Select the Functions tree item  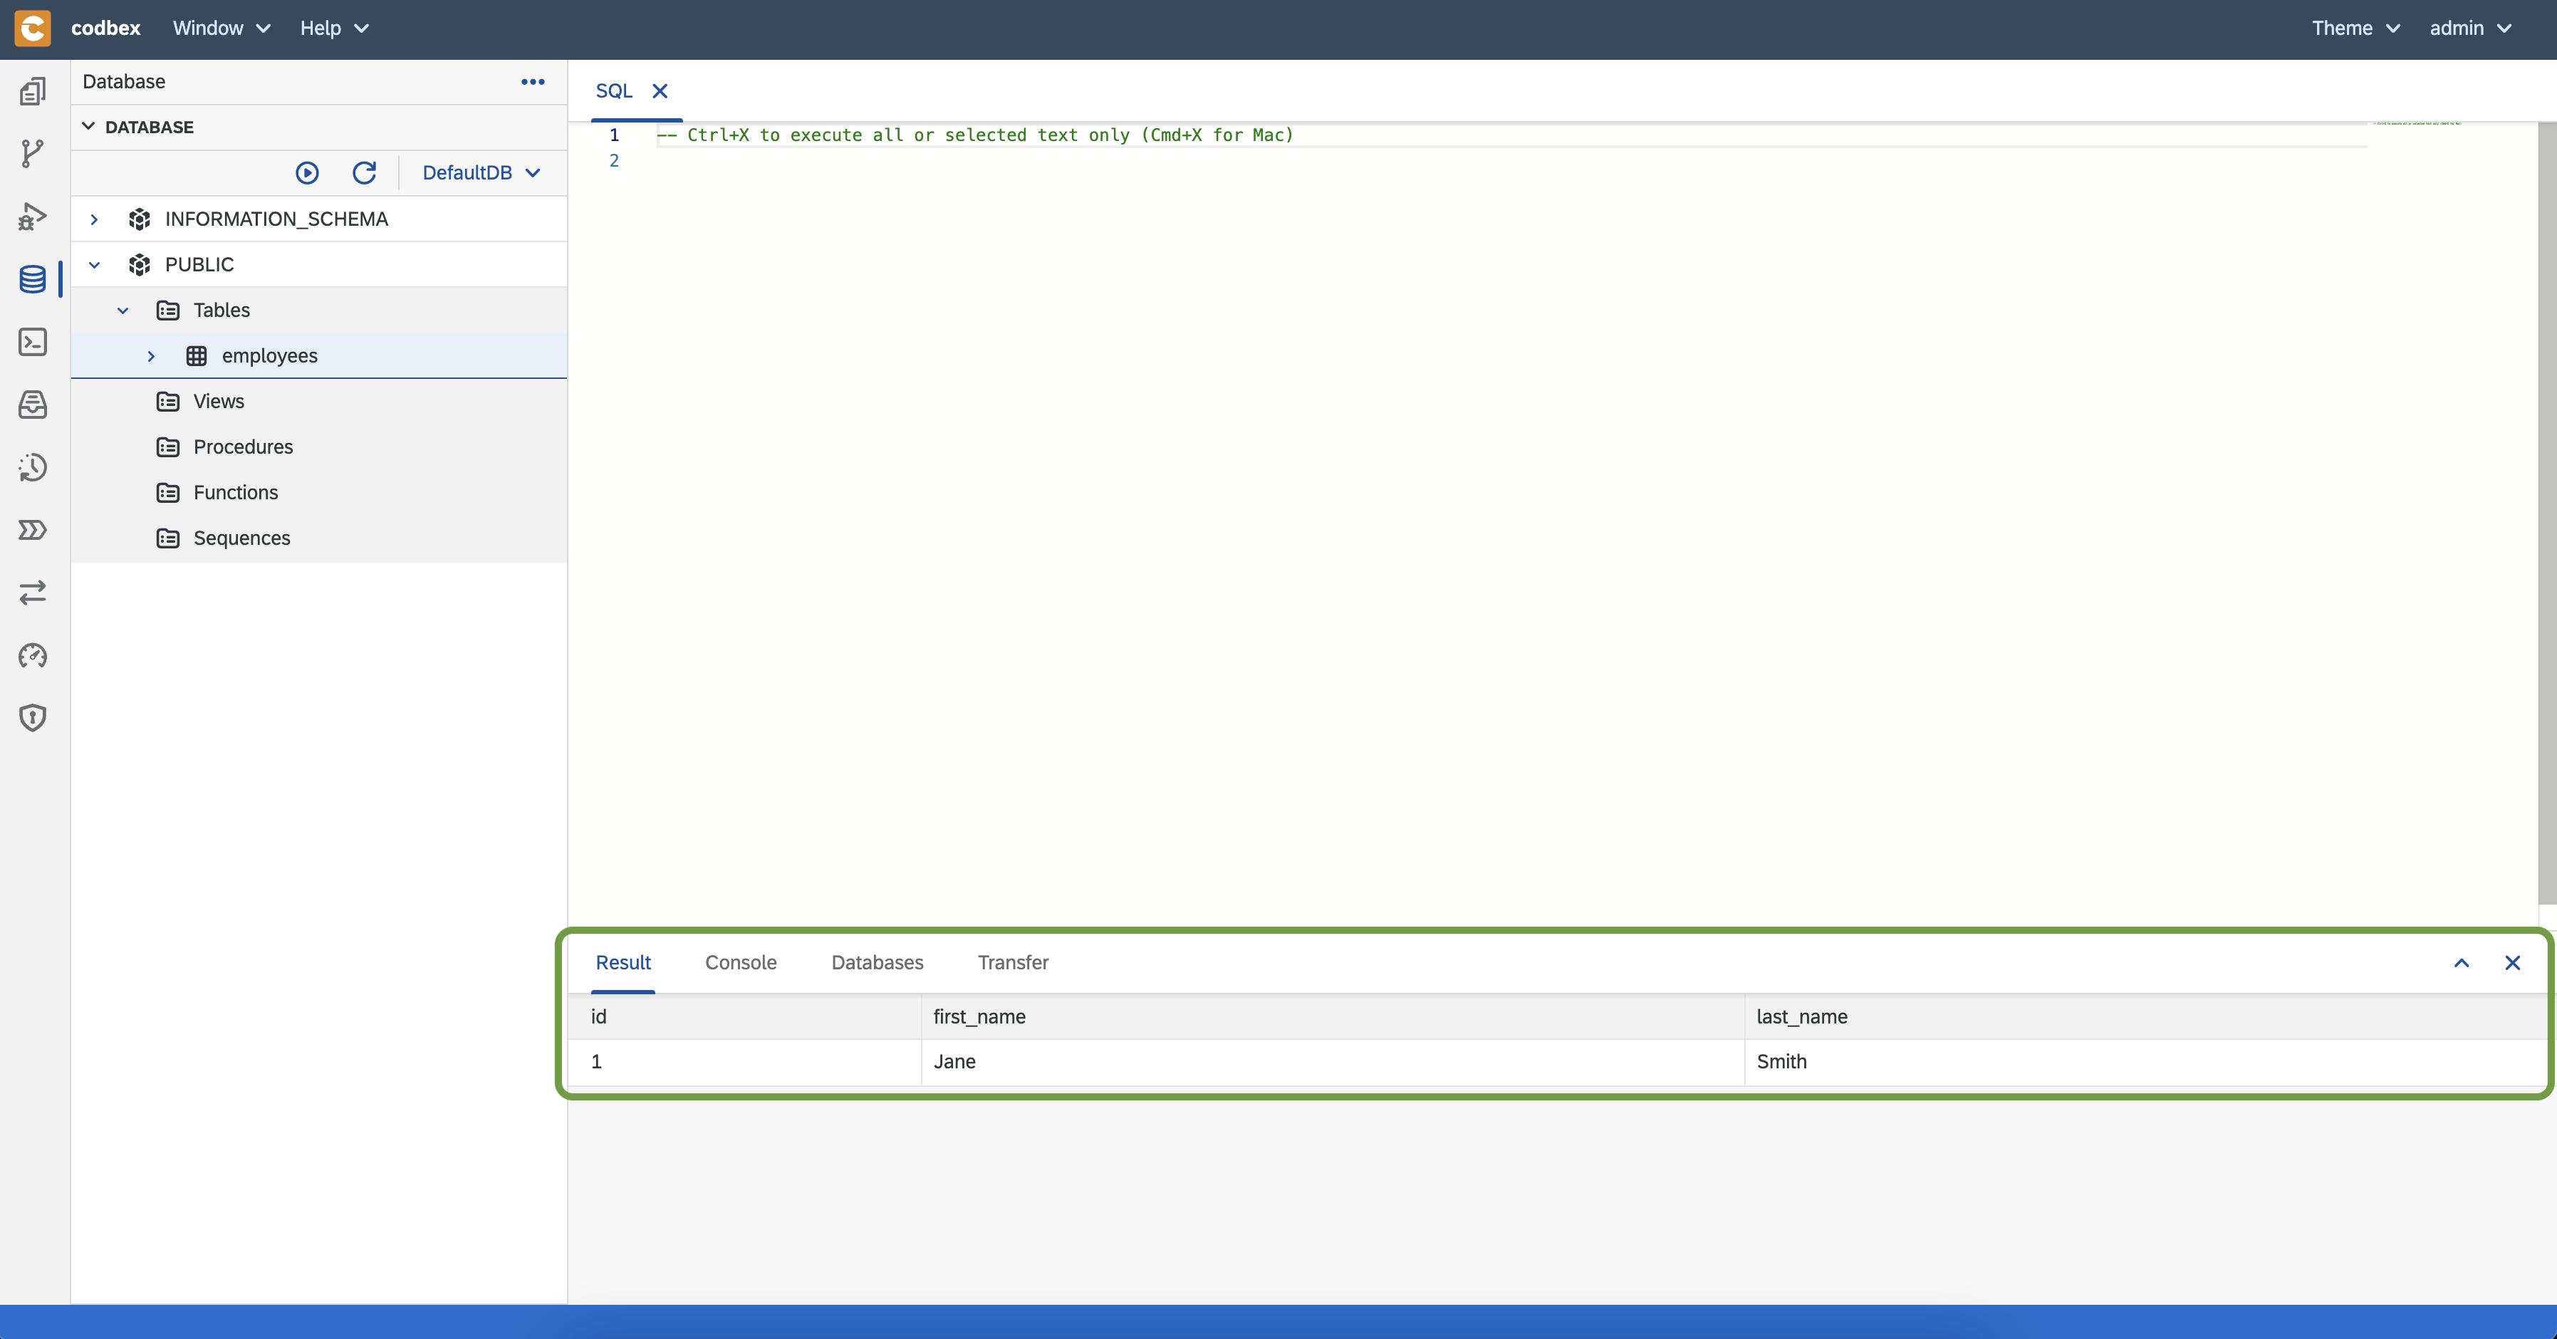coord(318,494)
